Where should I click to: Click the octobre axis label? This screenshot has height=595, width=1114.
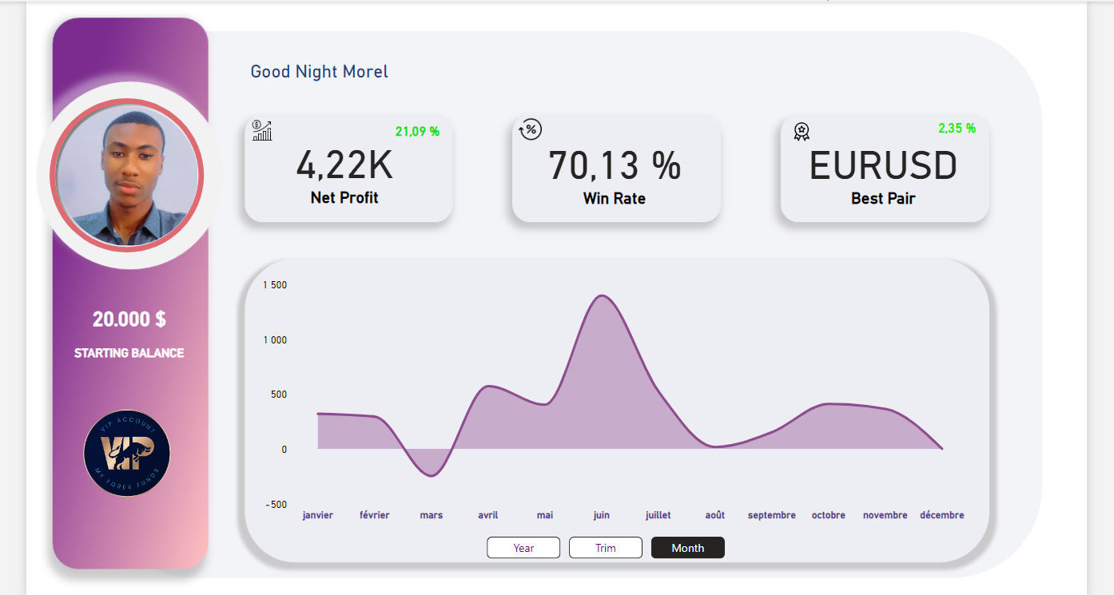point(828,515)
